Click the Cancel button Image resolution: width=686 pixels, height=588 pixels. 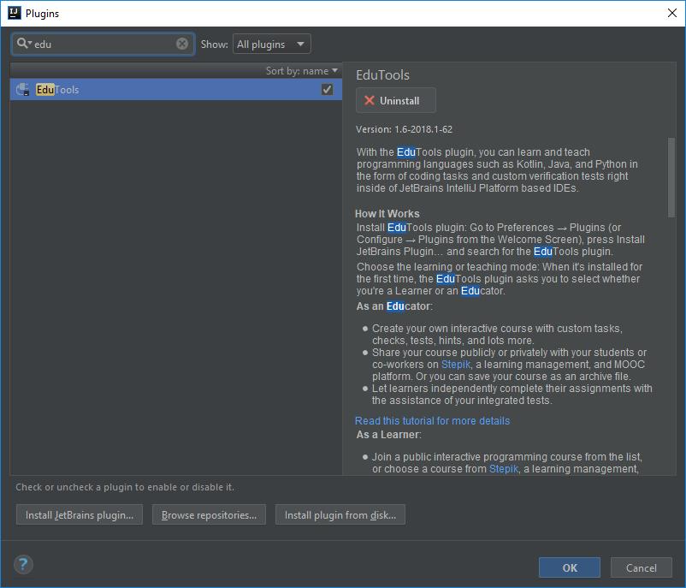click(641, 567)
